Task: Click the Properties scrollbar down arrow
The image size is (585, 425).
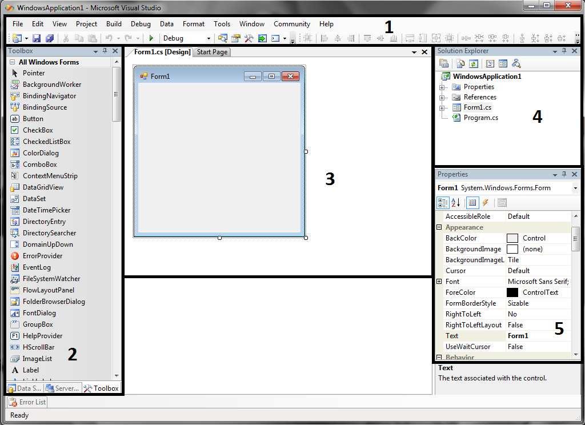Action: coord(576,355)
